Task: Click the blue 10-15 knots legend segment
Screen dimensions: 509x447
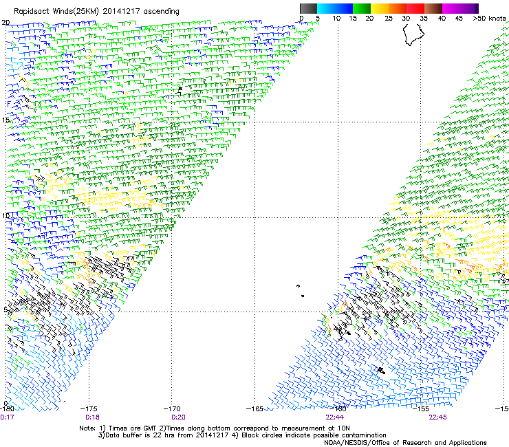Action: tap(344, 8)
